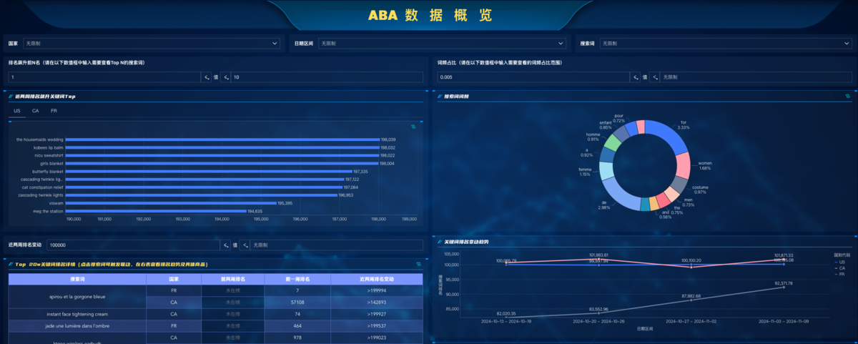This screenshot has width=858, height=344.
Task: Click the operator icon after the value 1
Action: point(207,77)
